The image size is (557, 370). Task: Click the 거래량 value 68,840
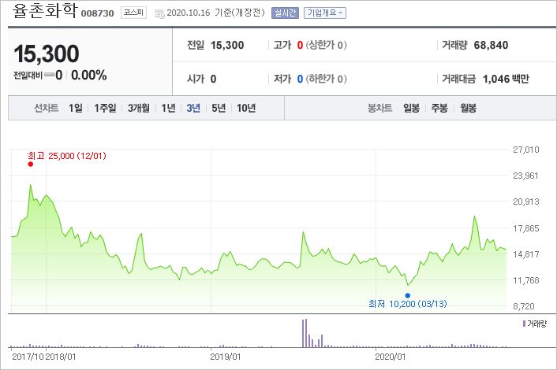[491, 45]
